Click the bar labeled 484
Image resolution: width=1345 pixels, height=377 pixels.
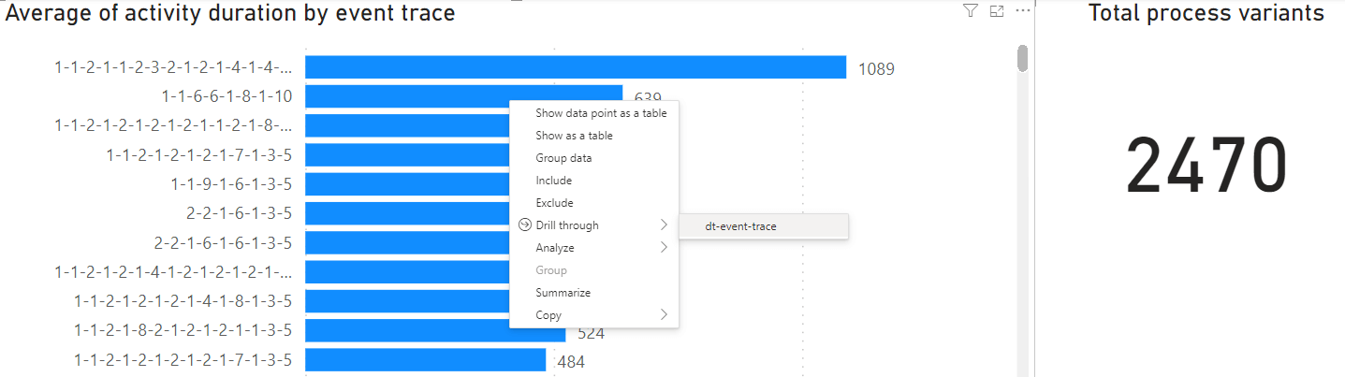click(425, 360)
